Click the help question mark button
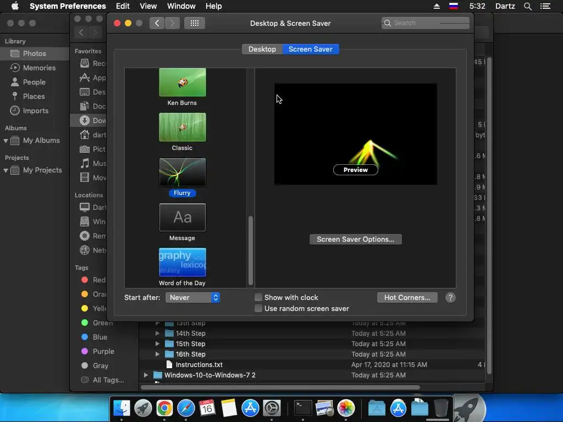 [x=450, y=297]
